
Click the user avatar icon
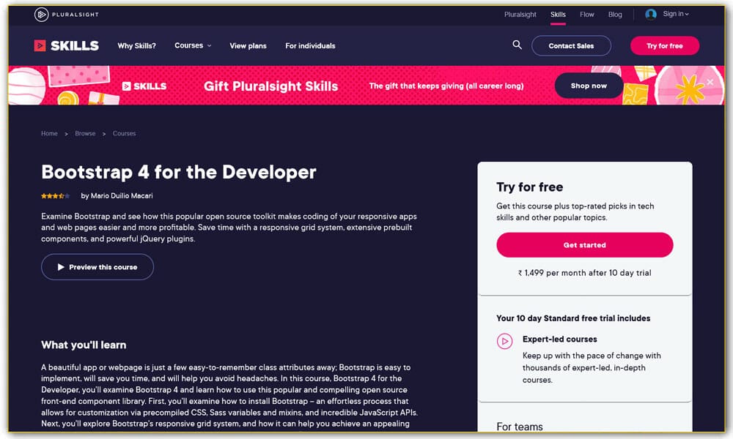651,15
